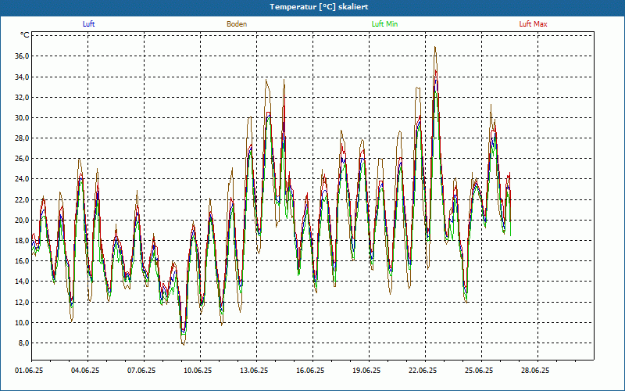Viewport: 625px width, 391px height.
Task: Click the 18,0 value on the temperature axis
Action: [x=22, y=241]
